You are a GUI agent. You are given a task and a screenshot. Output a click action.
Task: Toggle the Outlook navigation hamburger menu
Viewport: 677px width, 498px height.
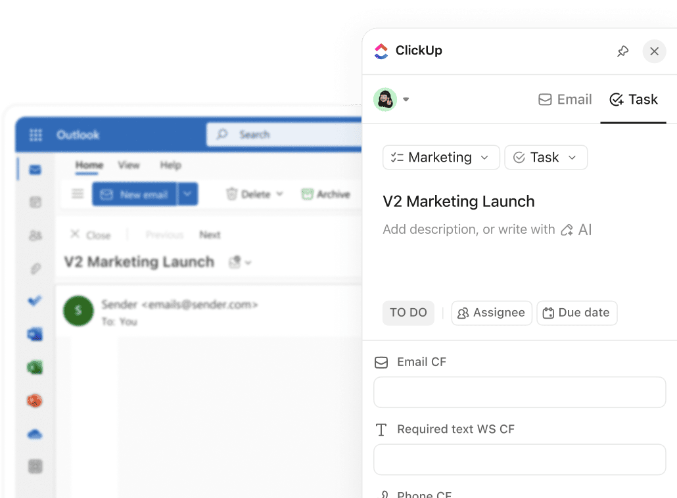(x=78, y=194)
